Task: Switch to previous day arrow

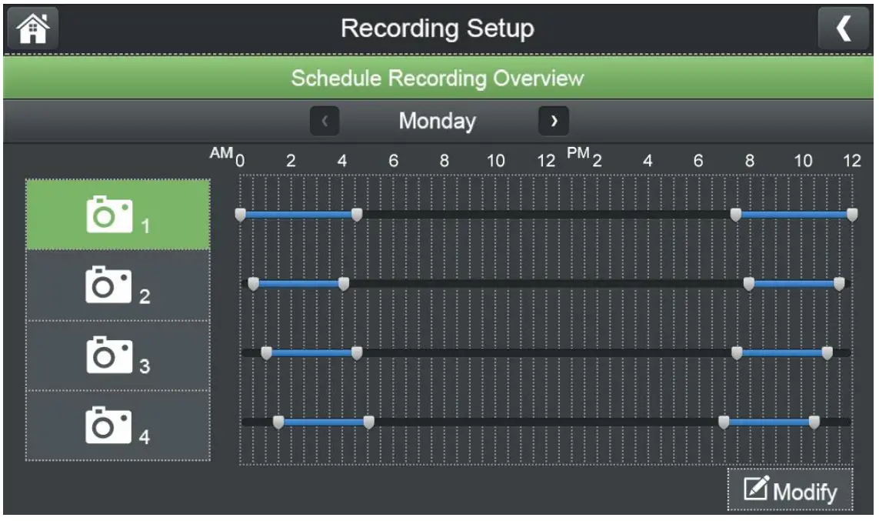Action: coord(325,122)
